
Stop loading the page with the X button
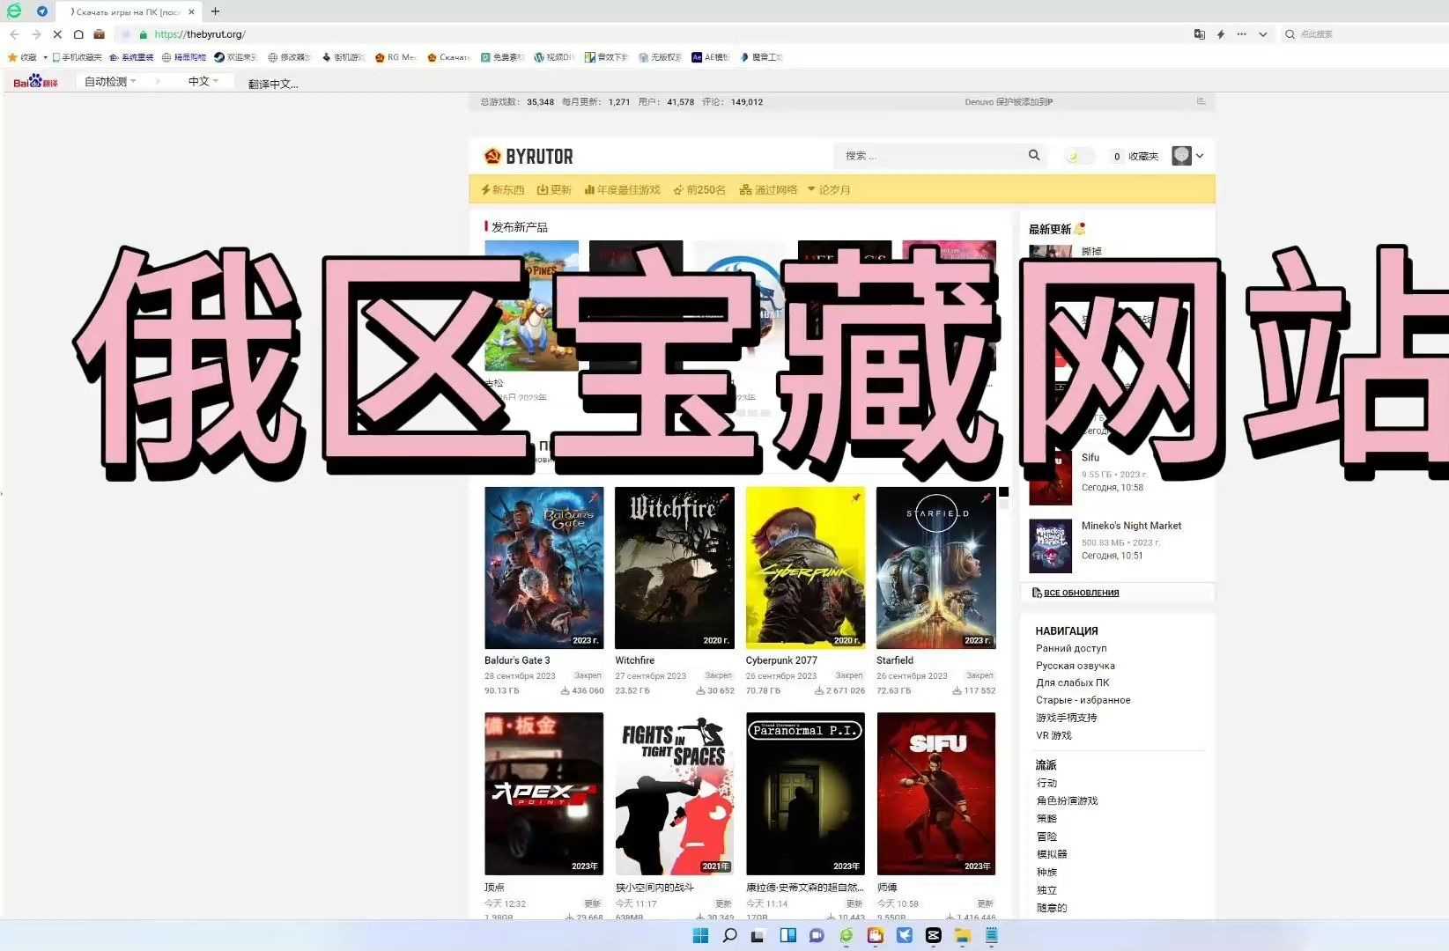[x=57, y=34]
